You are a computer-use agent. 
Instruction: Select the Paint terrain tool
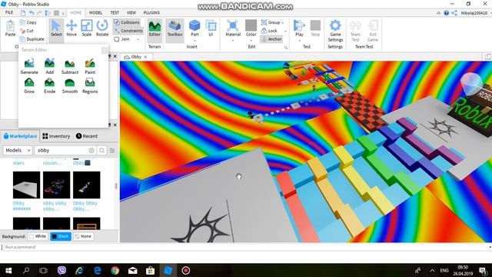point(90,66)
